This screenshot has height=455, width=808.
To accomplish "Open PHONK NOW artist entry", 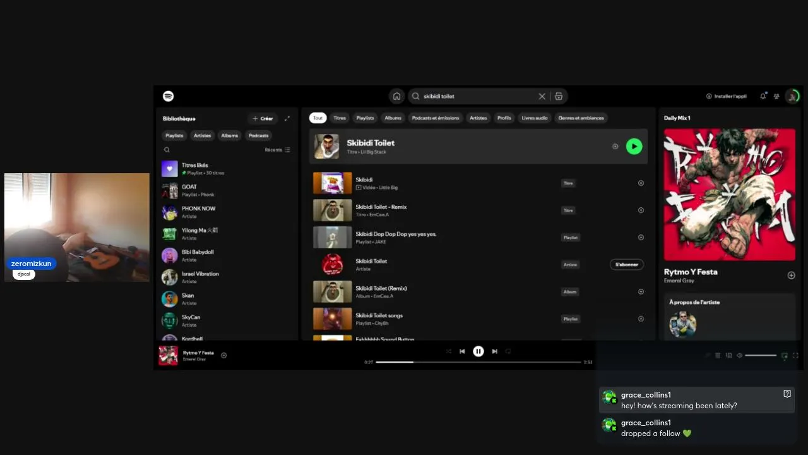I will pos(227,212).
